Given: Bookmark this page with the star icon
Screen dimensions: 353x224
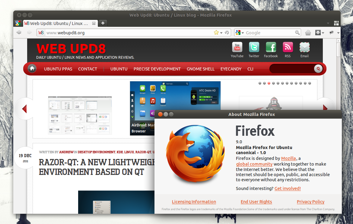Looking at the screenshot, I should click(x=217, y=33).
